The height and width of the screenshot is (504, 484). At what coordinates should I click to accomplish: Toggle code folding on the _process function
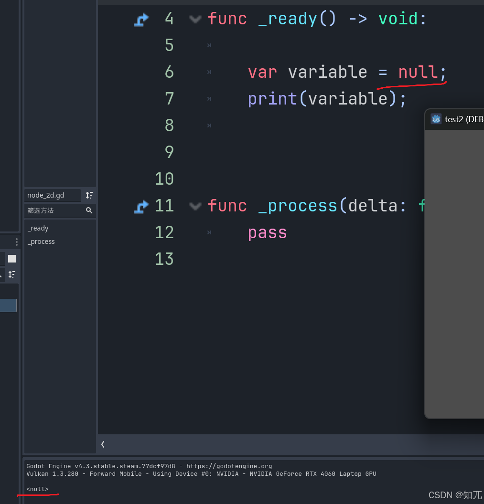point(195,206)
